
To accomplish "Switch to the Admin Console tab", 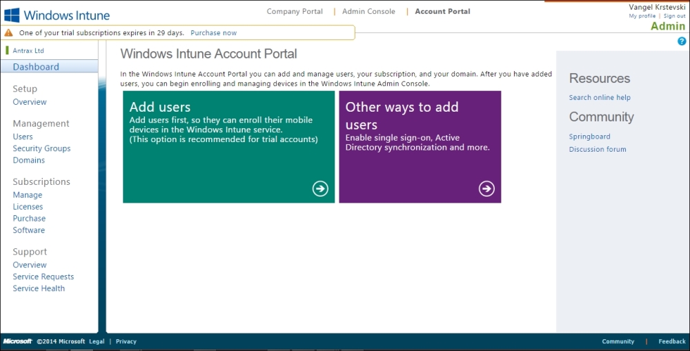I will (368, 12).
